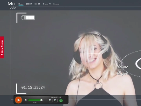The width and height of the screenshot is (141, 106).
Task: Click the Mix radio logo
Action: pos(12,5)
